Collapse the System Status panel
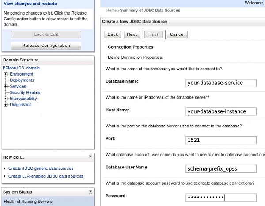The image size is (265, 206). click(x=91, y=191)
